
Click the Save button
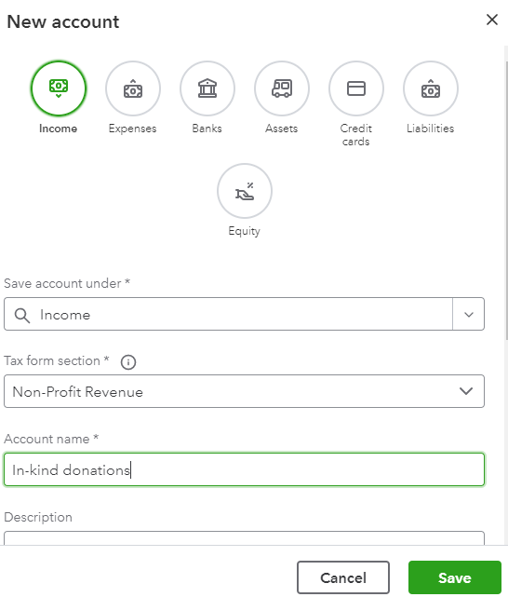click(x=455, y=577)
